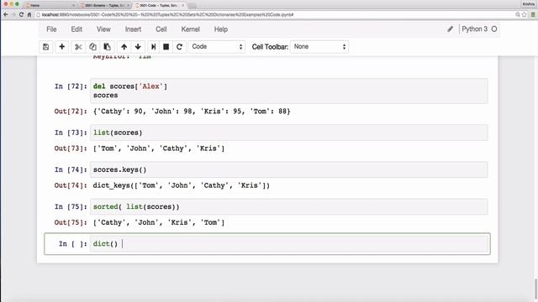The image size is (538, 302).
Task: Click the del scores['Alex'] code cell
Action: 289,91
